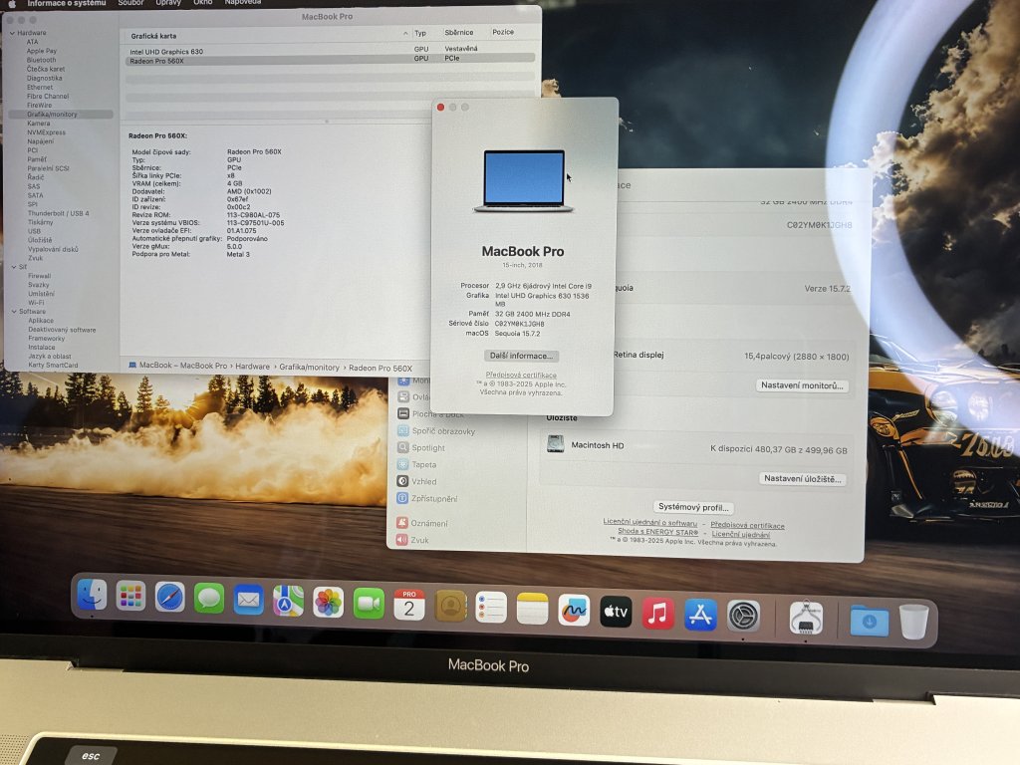Collapse the Software tree section
Image resolution: width=1020 pixels, height=765 pixels.
pos(14,312)
